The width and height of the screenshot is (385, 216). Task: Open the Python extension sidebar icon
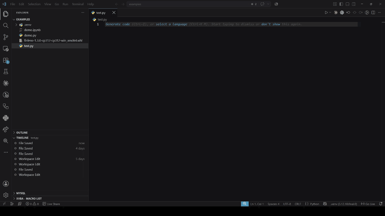(x=6, y=118)
